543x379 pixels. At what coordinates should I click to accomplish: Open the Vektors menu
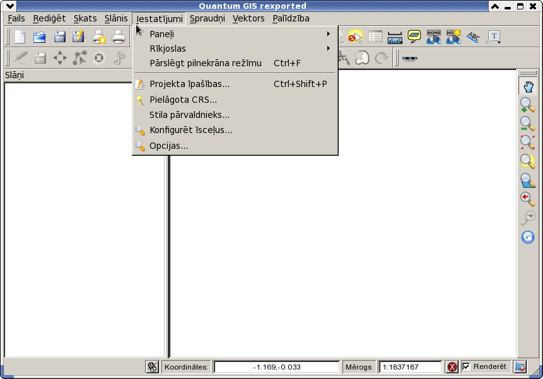[248, 18]
